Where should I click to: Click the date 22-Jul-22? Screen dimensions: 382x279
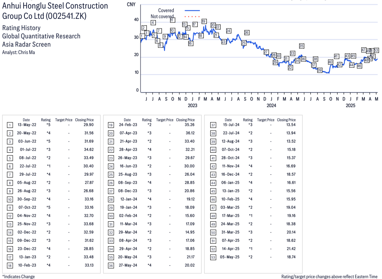tap(28, 166)
